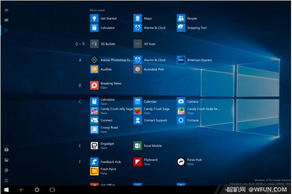The height and width of the screenshot is (194, 292).
Task: Switch to the all apps list view
Action: [6, 30]
